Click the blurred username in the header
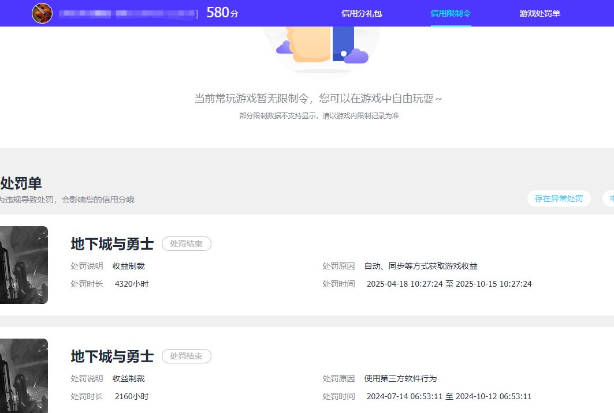 pyautogui.click(x=127, y=13)
